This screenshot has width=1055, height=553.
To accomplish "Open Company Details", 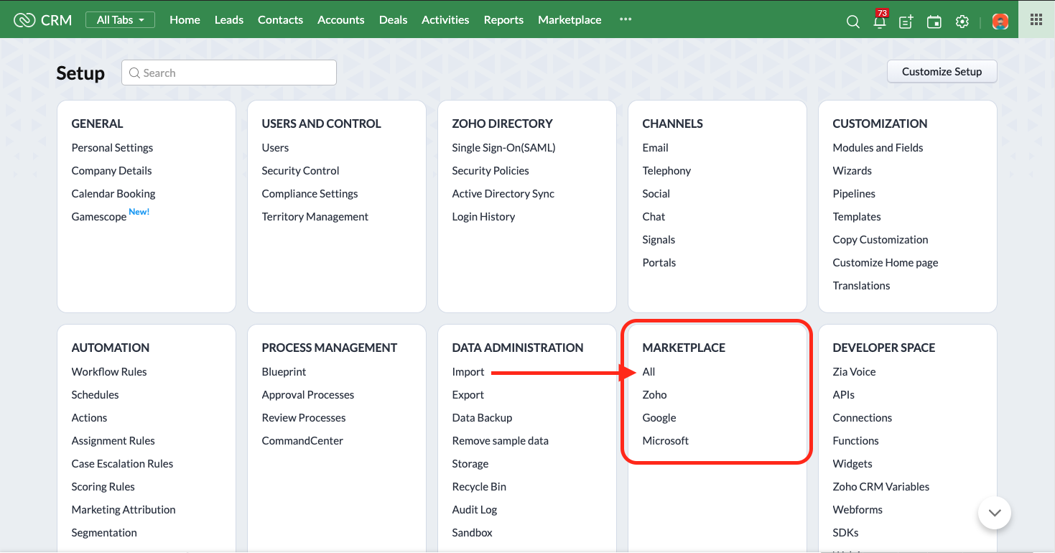I will point(111,171).
